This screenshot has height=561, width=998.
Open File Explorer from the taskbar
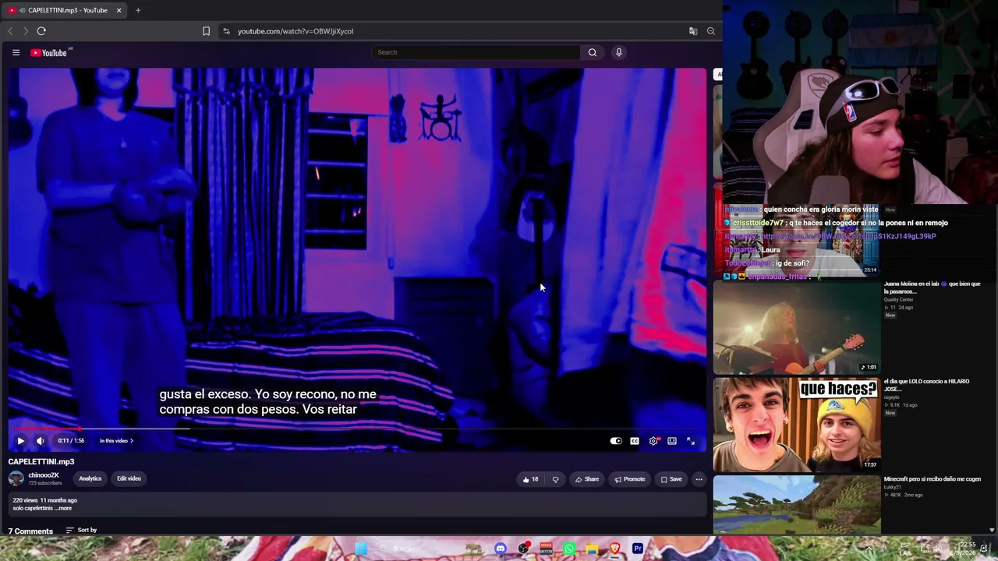point(592,549)
